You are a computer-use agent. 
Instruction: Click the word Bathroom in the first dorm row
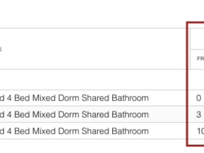[130, 98]
